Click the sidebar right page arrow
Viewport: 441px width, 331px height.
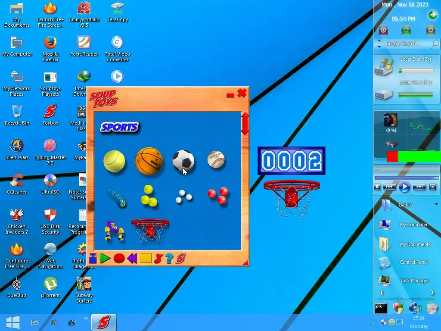tap(432, 293)
